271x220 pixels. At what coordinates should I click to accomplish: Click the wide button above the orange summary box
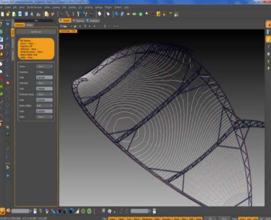tap(37, 31)
